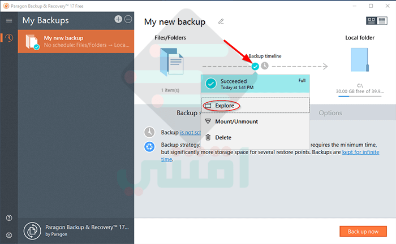Maximize the Paragon window
Image resolution: width=396 pixels, height=244 pixels.
point(371,6)
